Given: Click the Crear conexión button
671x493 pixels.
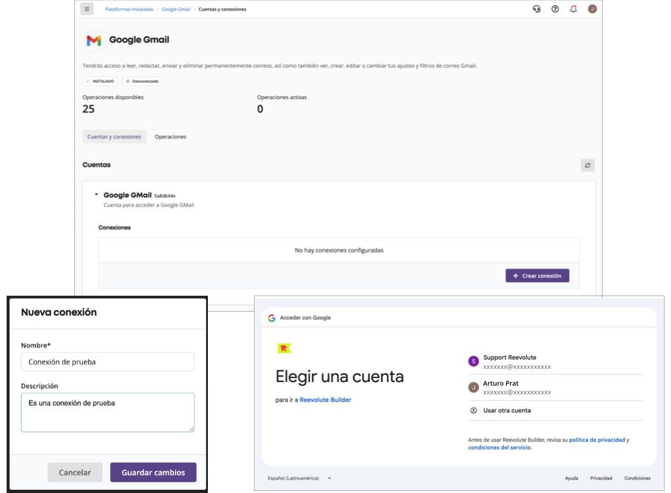Looking at the screenshot, I should click(537, 276).
